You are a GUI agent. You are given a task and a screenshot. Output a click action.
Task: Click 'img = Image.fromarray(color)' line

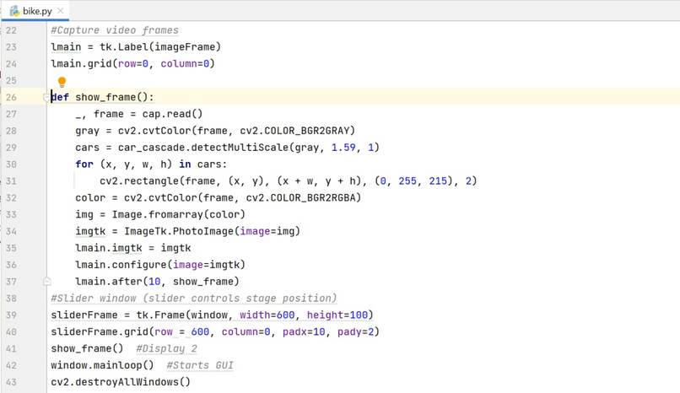[160, 214]
